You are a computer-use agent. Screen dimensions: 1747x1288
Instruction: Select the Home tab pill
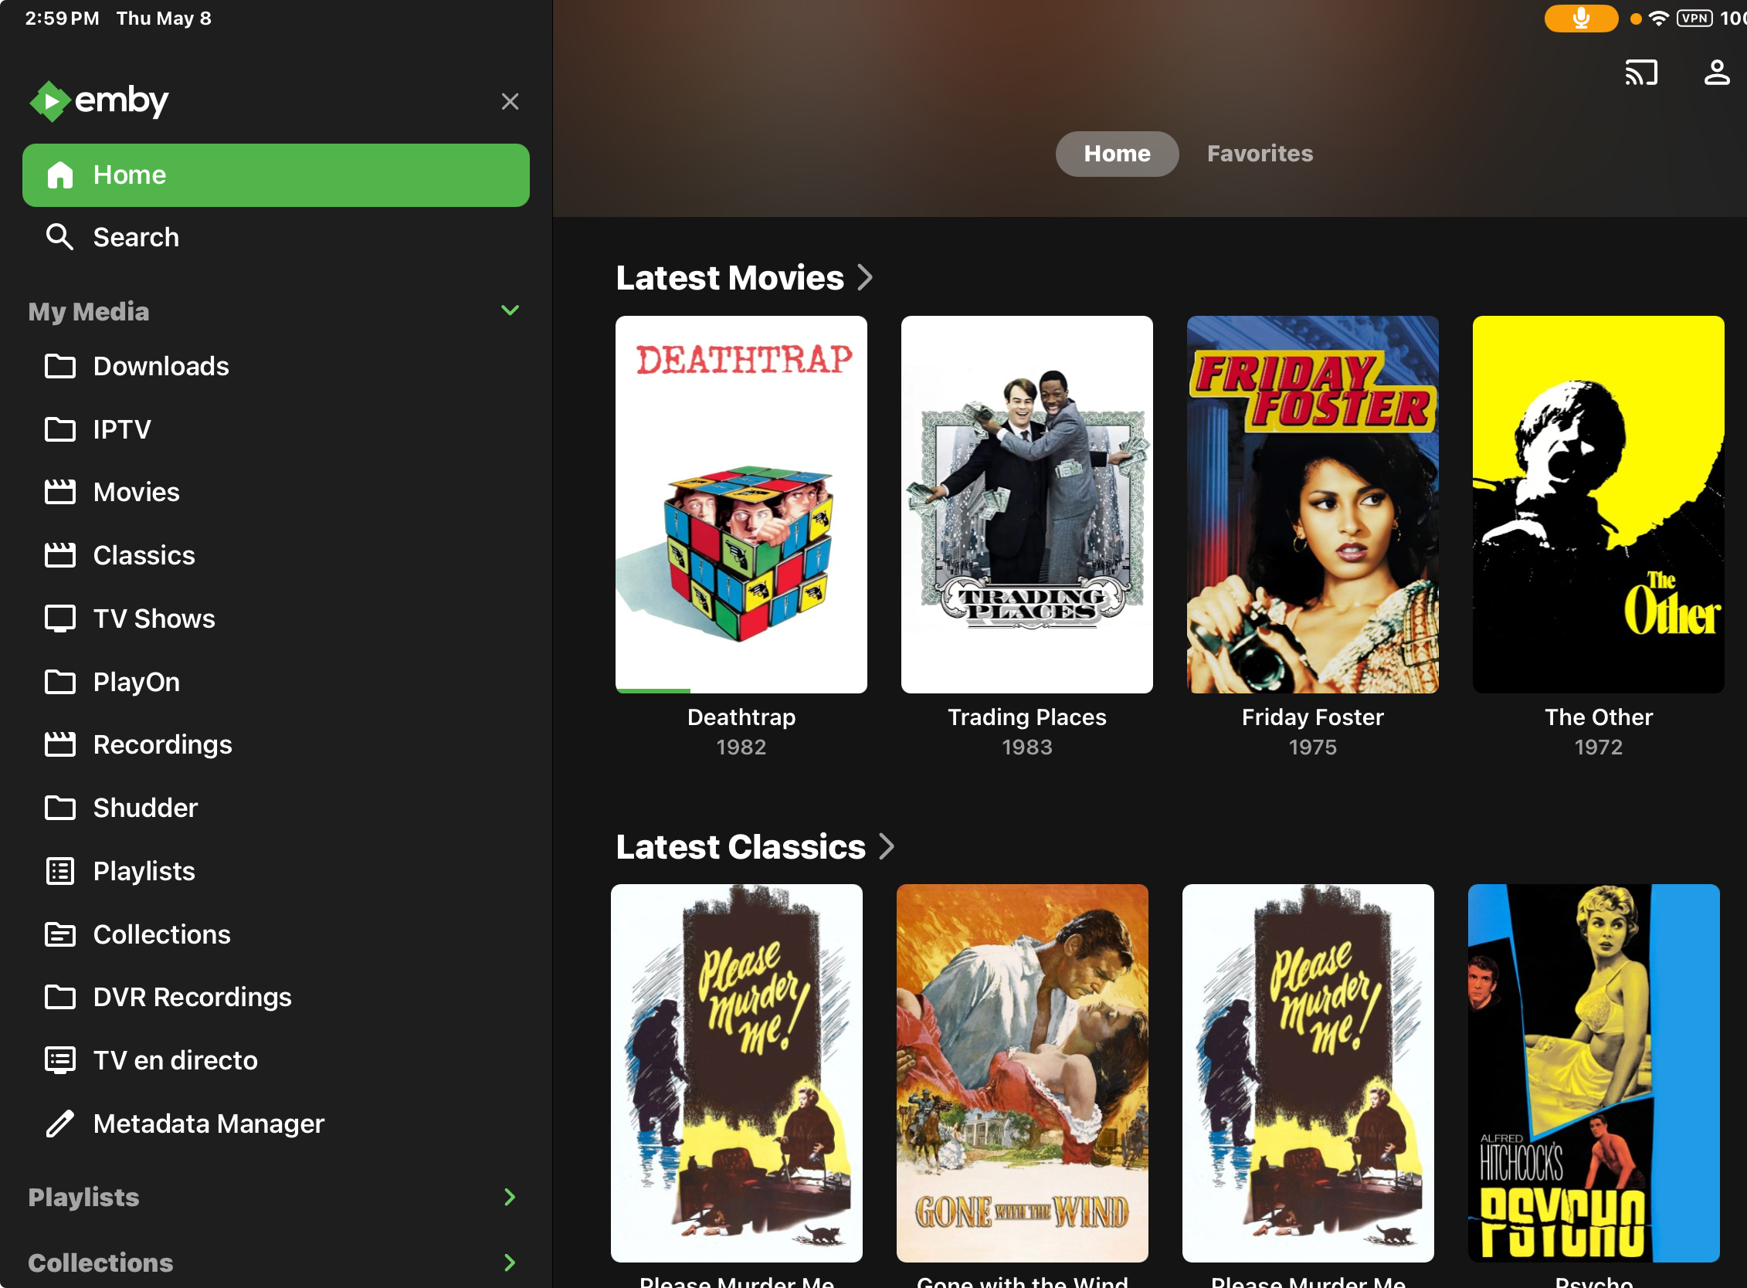tap(1117, 154)
